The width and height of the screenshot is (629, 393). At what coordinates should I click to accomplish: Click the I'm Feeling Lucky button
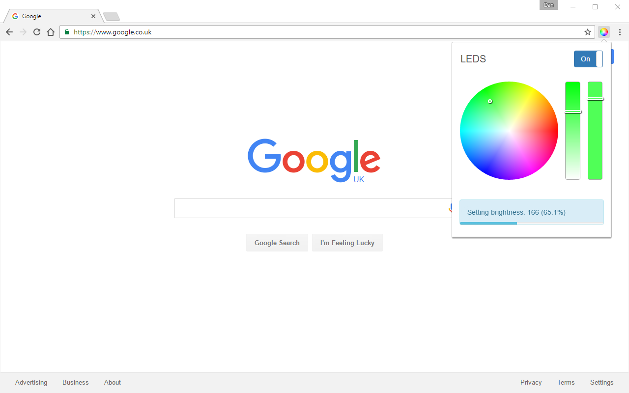click(x=347, y=243)
